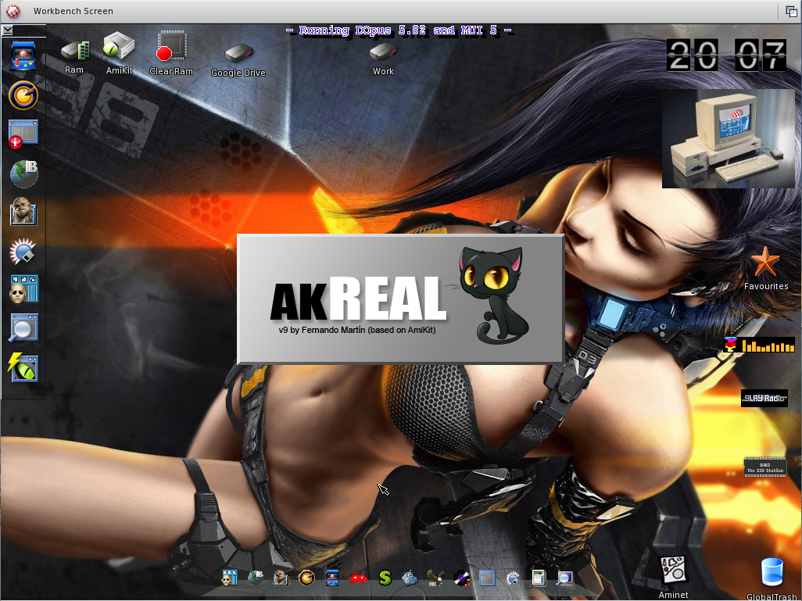802x601 pixels.
Task: Click the spiky dial icon in left sidebar
Action: point(23,251)
